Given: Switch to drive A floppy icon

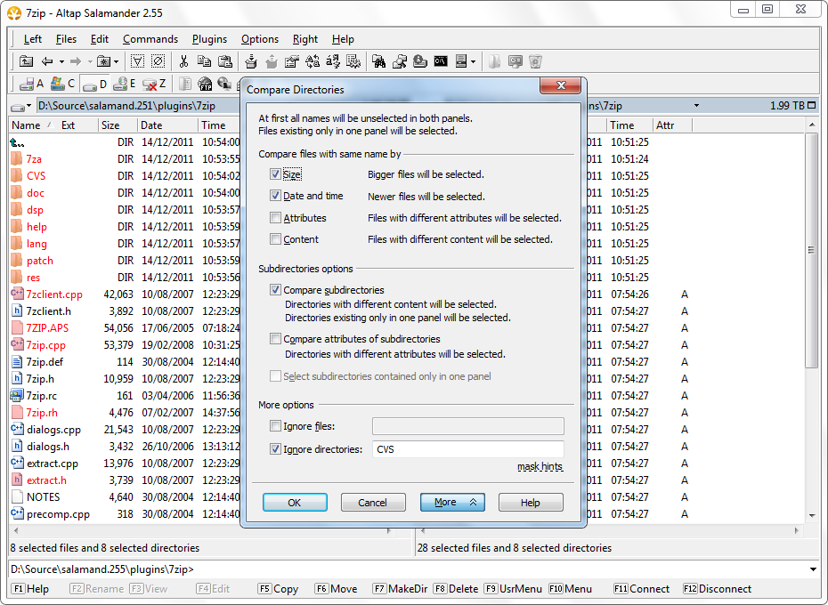Looking at the screenshot, I should coord(31,84).
